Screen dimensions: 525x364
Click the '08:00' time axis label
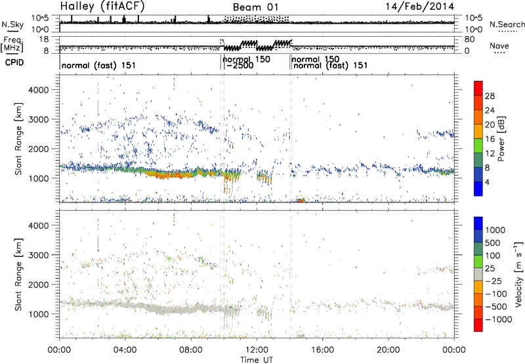(191, 350)
